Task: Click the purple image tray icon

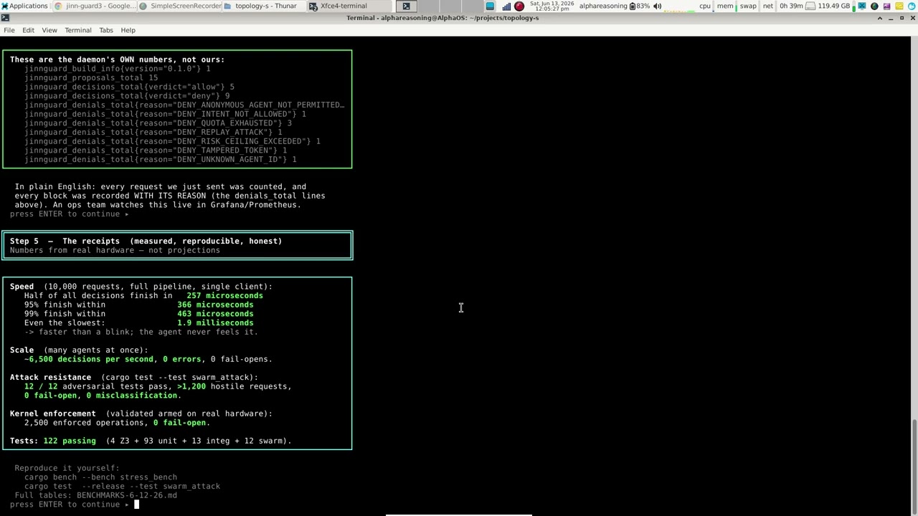Action: (887, 6)
